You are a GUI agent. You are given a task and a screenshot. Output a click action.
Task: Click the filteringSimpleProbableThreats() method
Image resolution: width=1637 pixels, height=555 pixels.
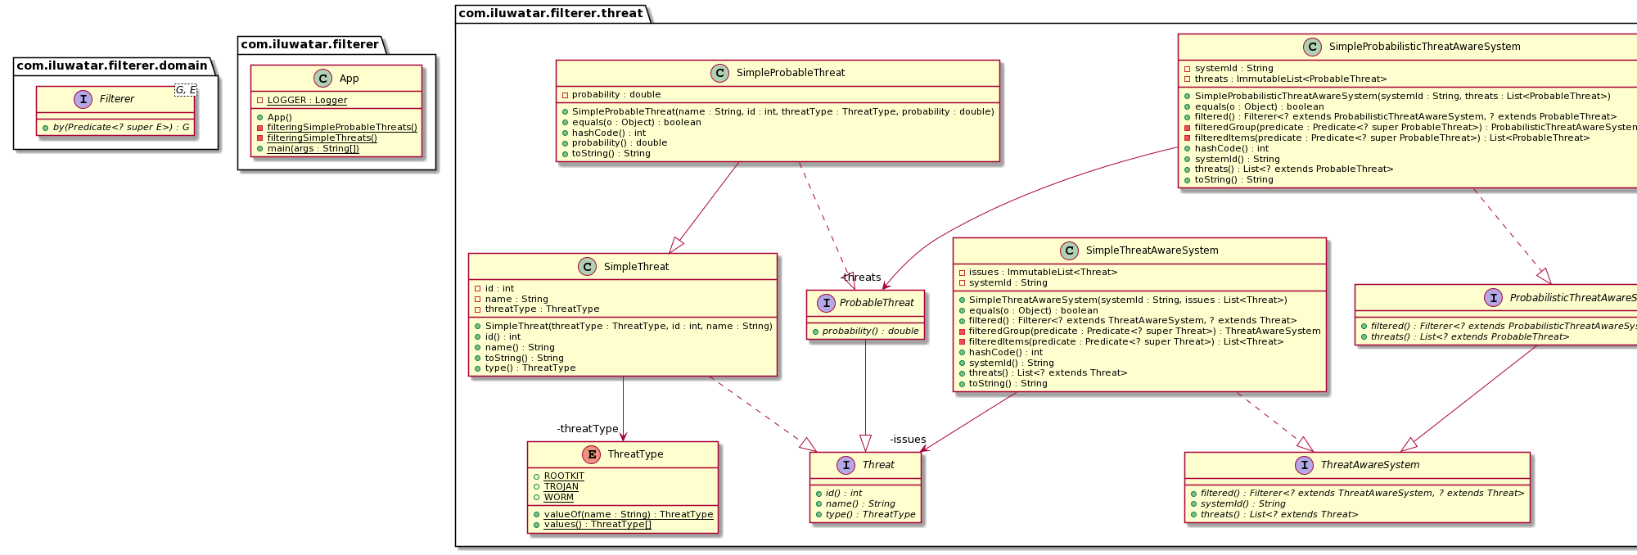(342, 127)
